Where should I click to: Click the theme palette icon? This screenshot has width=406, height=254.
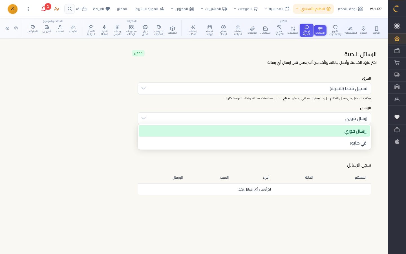click(x=16, y=29)
